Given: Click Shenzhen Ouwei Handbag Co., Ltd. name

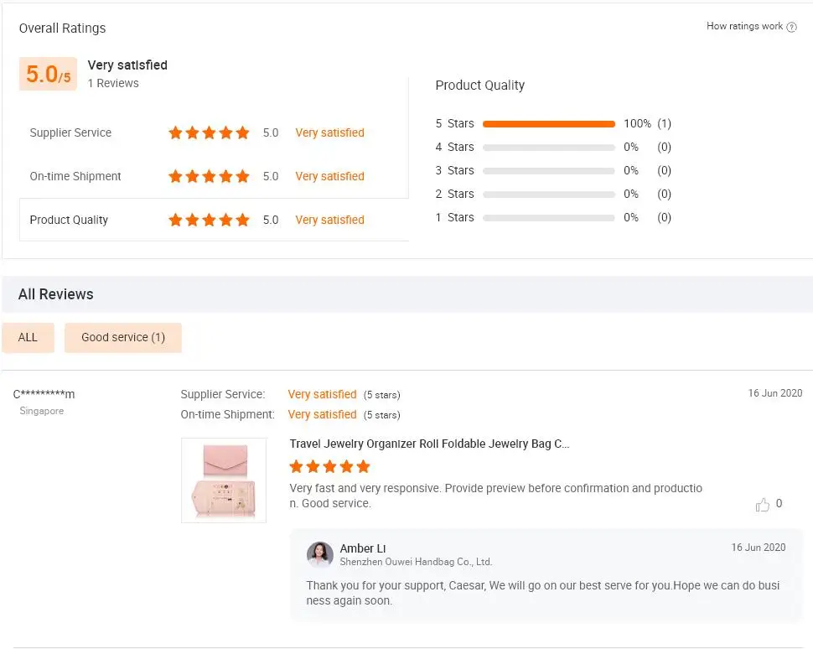Looking at the screenshot, I should pyautogui.click(x=416, y=562).
